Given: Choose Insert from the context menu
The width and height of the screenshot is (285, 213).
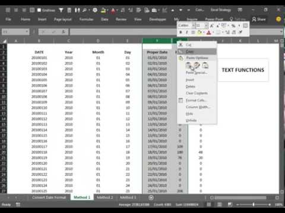Looking at the screenshot, I should (x=197, y=80).
